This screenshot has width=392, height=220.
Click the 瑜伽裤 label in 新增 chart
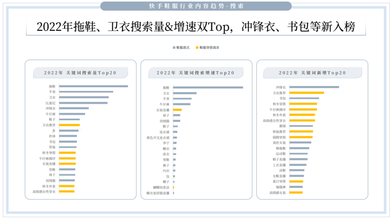point(280,187)
